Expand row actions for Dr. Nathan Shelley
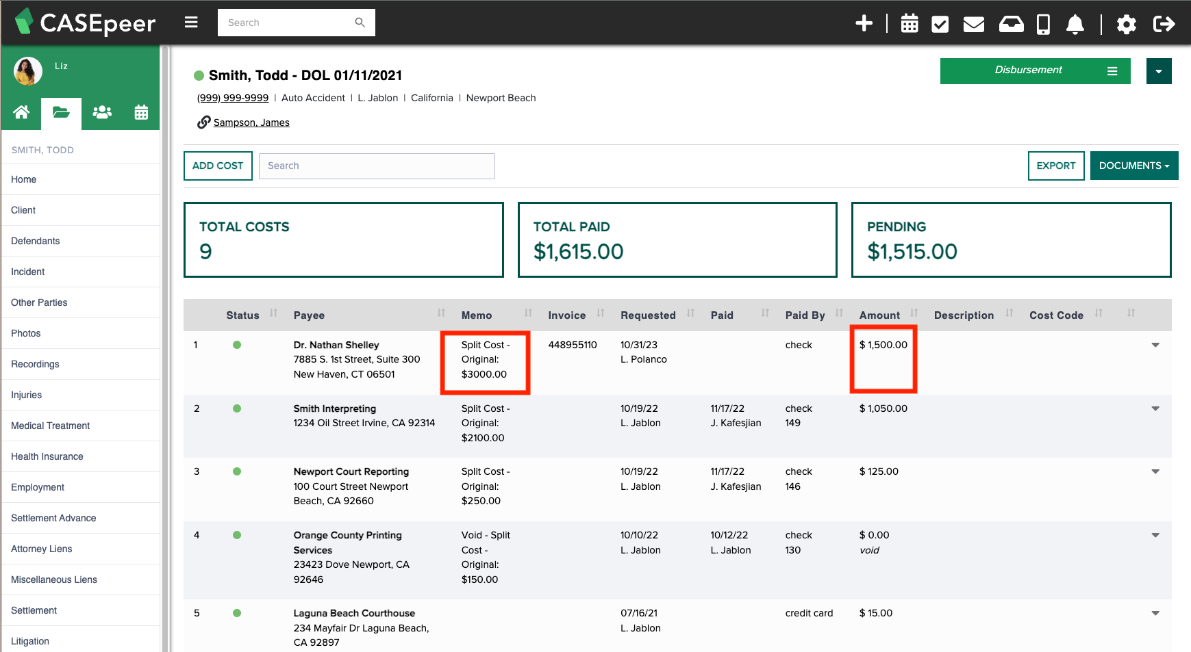 [1155, 345]
